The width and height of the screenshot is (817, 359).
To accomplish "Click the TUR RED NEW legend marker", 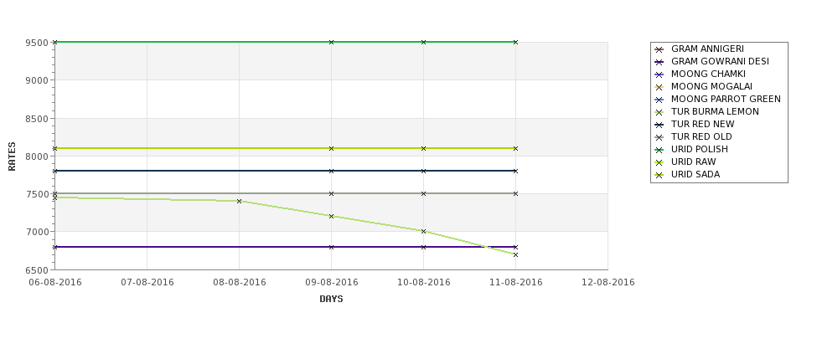I will point(659,125).
